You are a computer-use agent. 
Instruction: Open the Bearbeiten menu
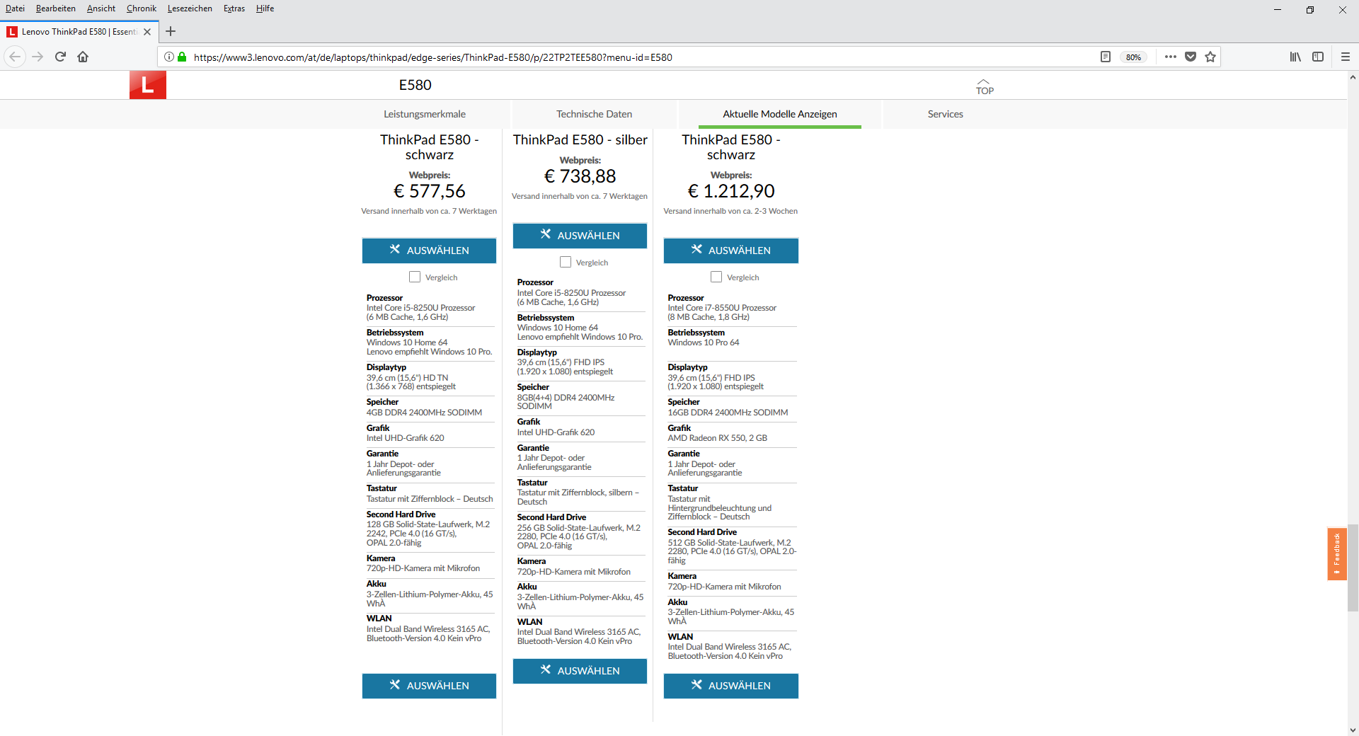click(56, 8)
